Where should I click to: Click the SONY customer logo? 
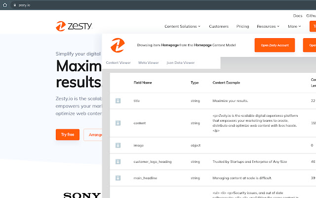point(82,195)
